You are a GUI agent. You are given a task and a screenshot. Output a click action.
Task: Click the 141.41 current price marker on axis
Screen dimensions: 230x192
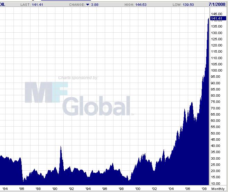click(218, 18)
